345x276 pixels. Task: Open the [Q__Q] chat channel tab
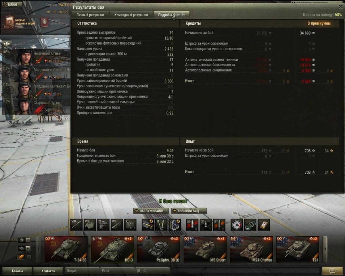[x=153, y=271]
